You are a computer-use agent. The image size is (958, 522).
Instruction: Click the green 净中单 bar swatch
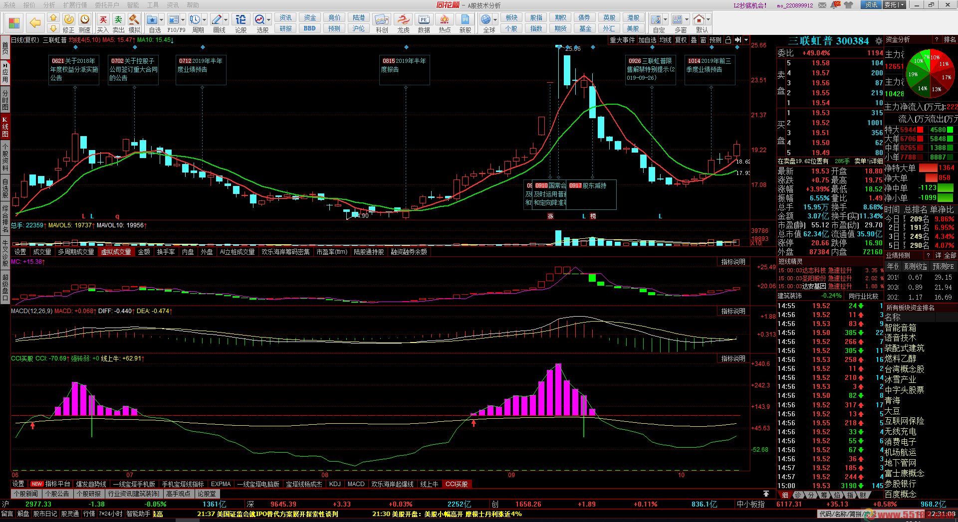946,188
